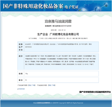Click the 电子凭证 header text

tap(71, 7)
